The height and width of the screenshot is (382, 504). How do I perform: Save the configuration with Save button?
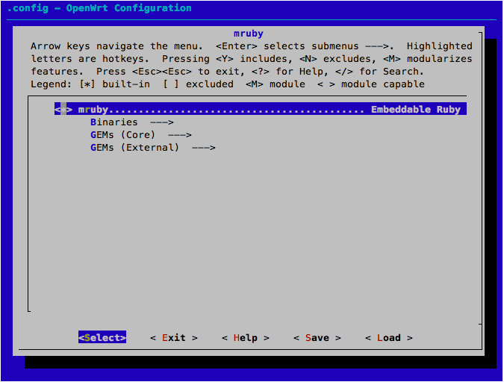click(317, 338)
